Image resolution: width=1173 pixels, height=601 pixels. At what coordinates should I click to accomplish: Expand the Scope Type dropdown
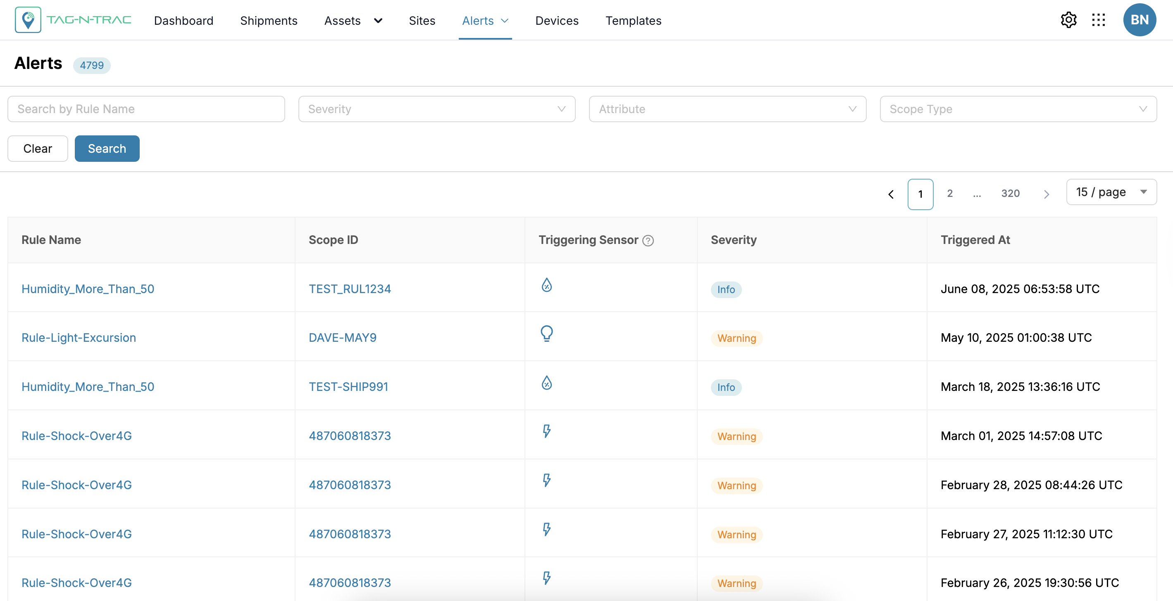point(1018,109)
